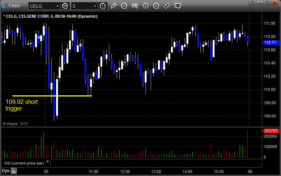Image resolution: width=281 pixels, height=176 pixels.
Task: Click the red 253703 volume marker
Action: [x=271, y=131]
